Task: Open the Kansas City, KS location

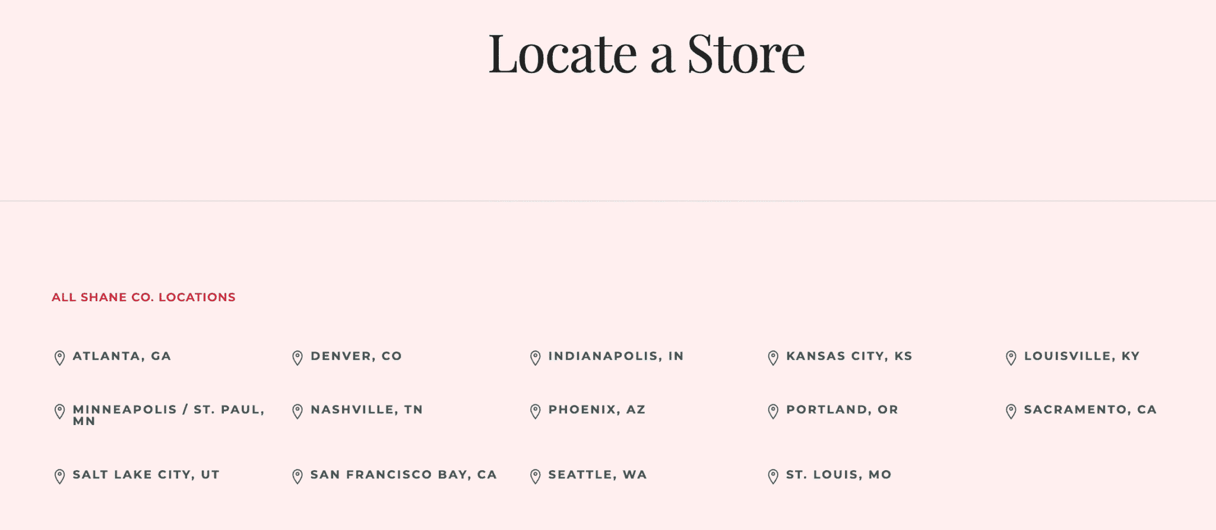Action: [850, 356]
